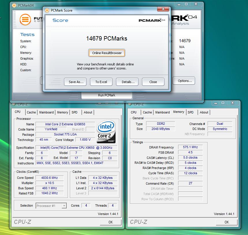The width and height of the screenshot is (248, 235).
Task: Switch to CPU tab in right CPU-Z
Action: tap(134, 112)
